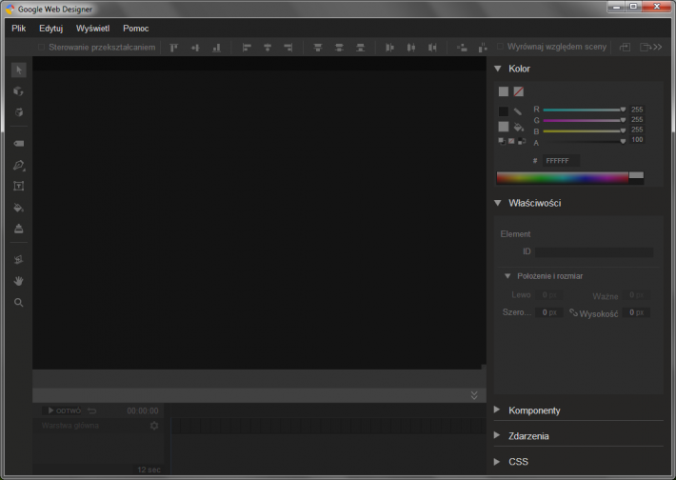
Task: Click the solid color type swatch
Action: [x=504, y=91]
